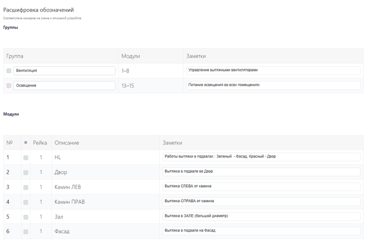The width and height of the screenshot is (367, 240).
Task: Edit the note 'Вытяжка в ЗАЛЕ (большой диаметр)'
Action: [261, 216]
